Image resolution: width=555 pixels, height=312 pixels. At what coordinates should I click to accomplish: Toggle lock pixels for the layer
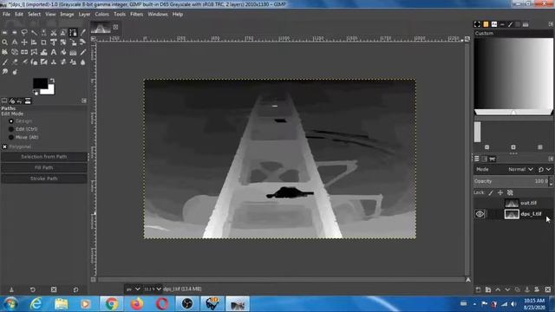(x=491, y=192)
